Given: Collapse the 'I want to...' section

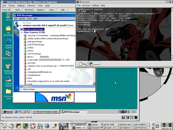Looking at the screenshot, I should [21, 86].
